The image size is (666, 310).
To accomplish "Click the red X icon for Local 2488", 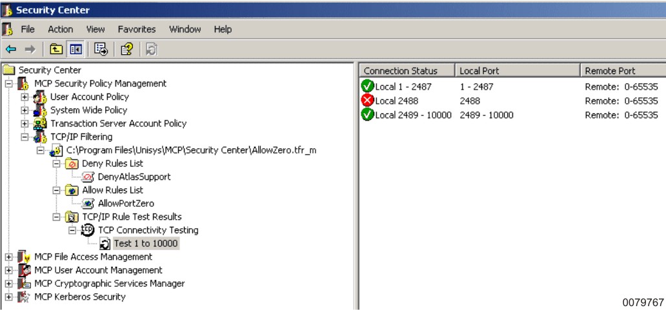I will coord(368,101).
